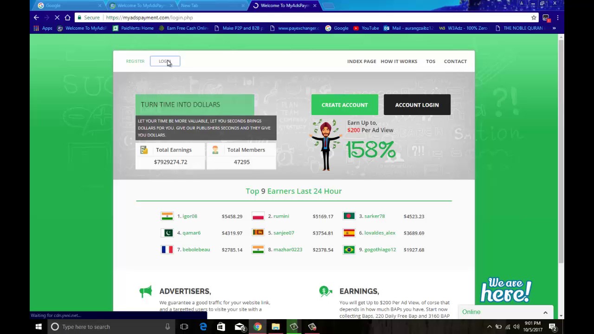Viewport: 594px width, 334px height.
Task: Open THE NOBLE QURAN bookmark
Action: point(519,28)
